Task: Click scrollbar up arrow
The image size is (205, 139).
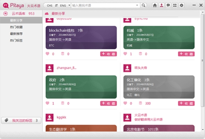Action: tap(203, 12)
